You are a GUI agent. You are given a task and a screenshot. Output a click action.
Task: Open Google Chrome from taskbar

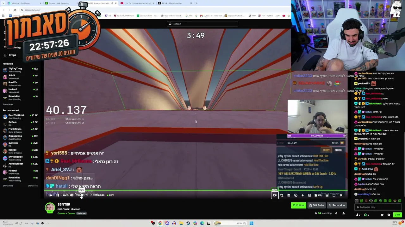coord(160,223)
